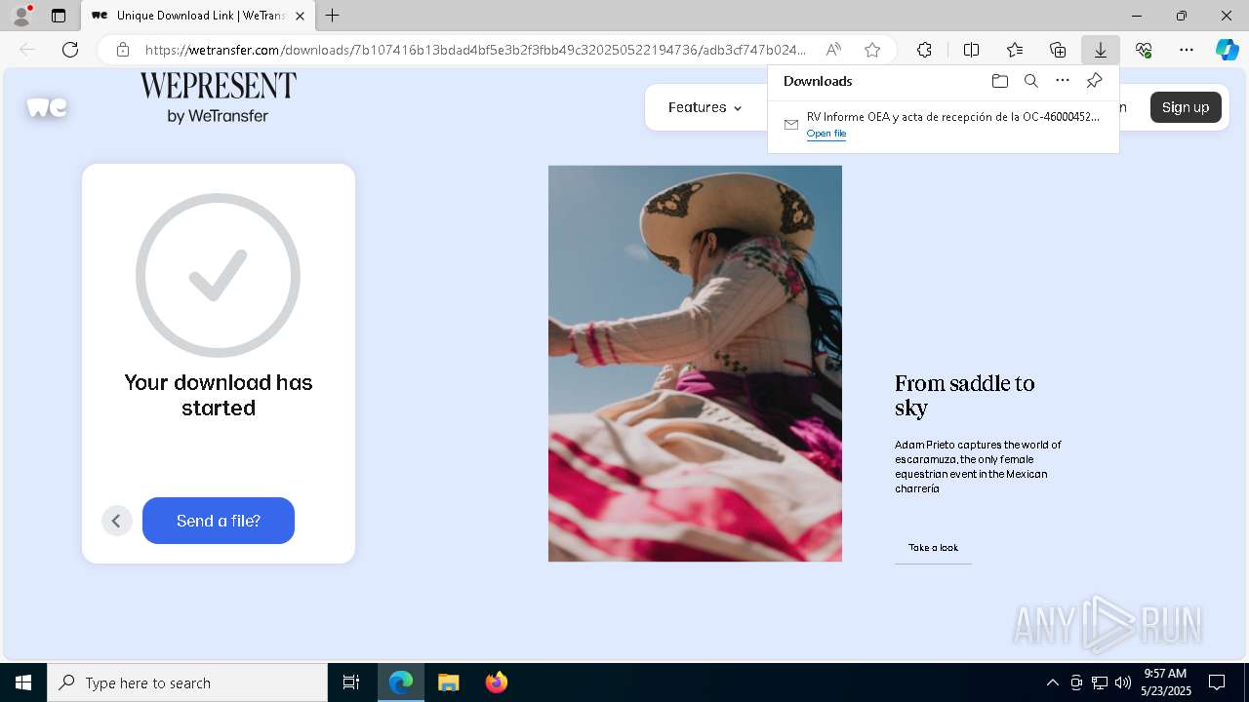Go back with the round arrow button
This screenshot has width=1249, height=702.
(x=116, y=521)
